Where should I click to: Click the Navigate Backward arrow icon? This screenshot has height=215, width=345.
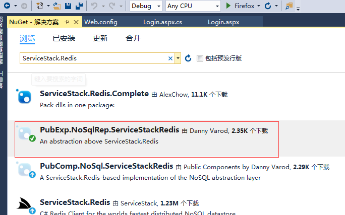coord(7,6)
